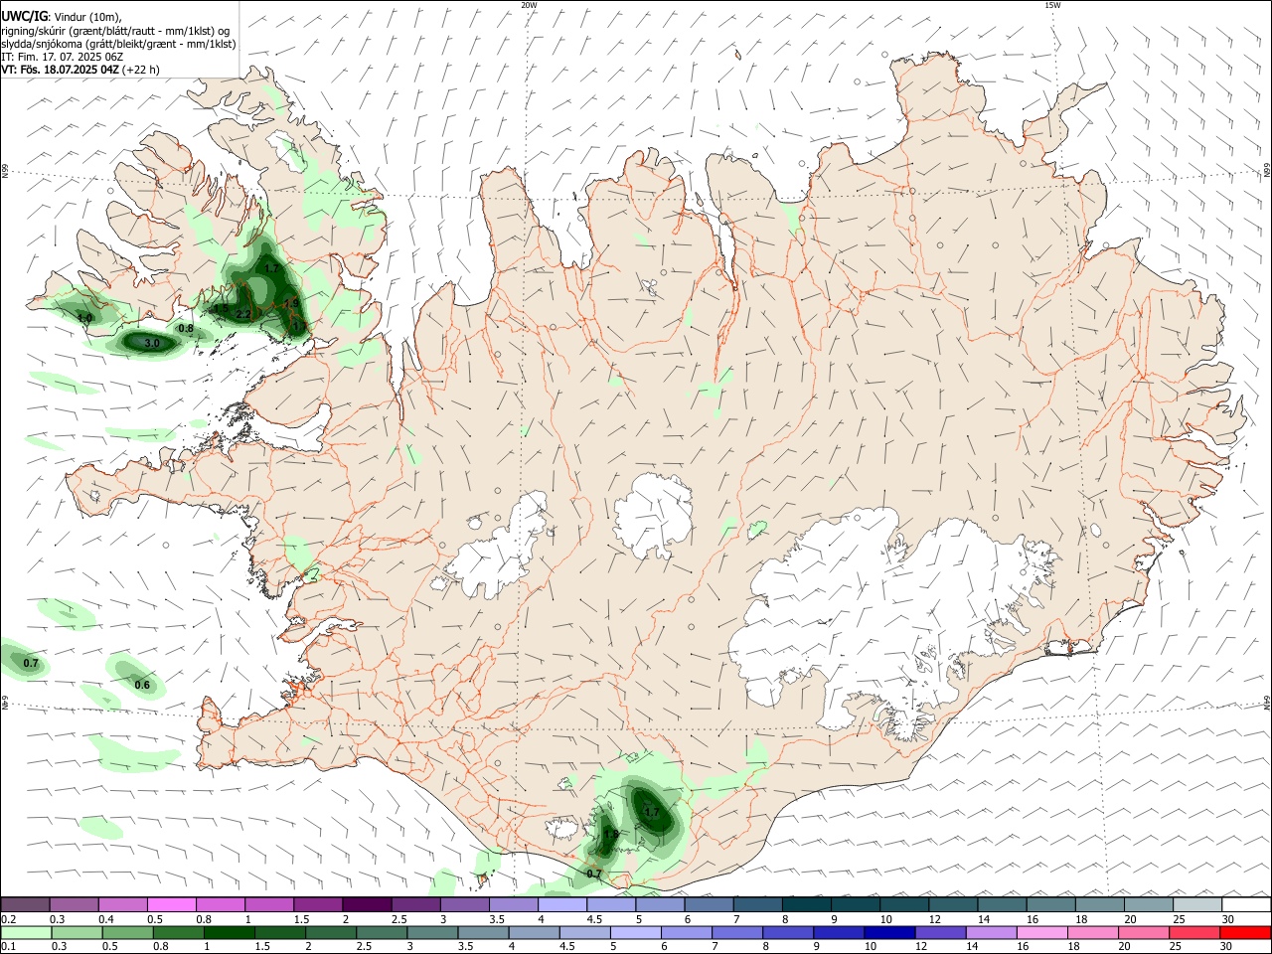1272x954 pixels.
Task: Click the '1.7' rainfall value in the Westfjords
Action: (271, 268)
